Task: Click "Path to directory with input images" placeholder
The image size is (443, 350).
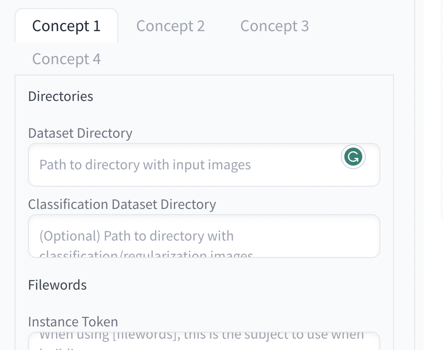Action: click(145, 165)
